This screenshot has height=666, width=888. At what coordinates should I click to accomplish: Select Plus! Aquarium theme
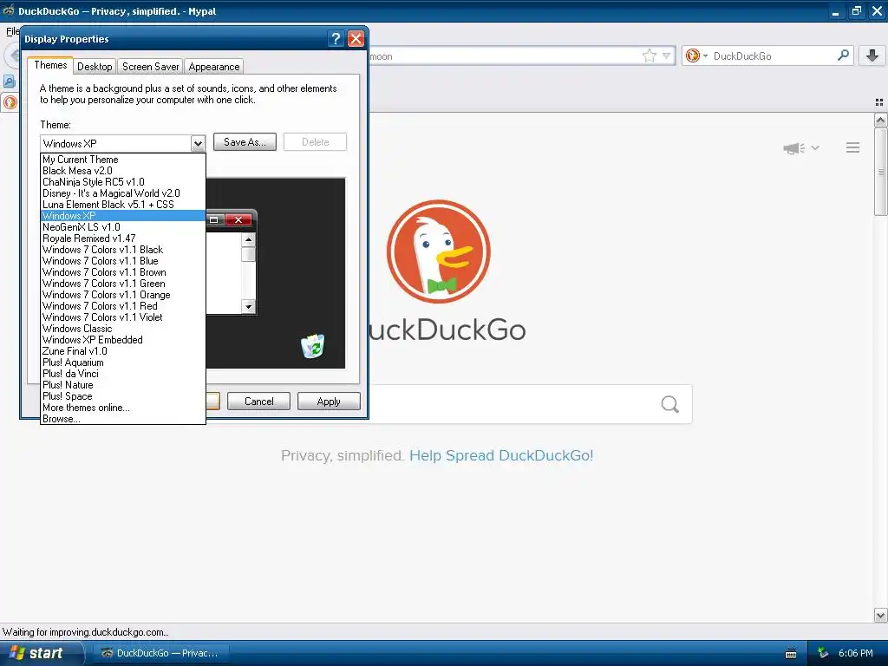pos(123,362)
